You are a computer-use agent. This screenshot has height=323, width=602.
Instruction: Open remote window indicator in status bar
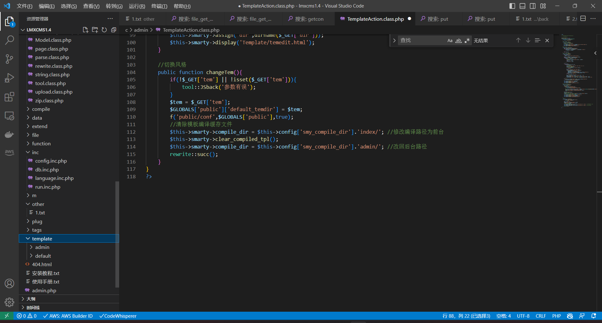click(7, 316)
